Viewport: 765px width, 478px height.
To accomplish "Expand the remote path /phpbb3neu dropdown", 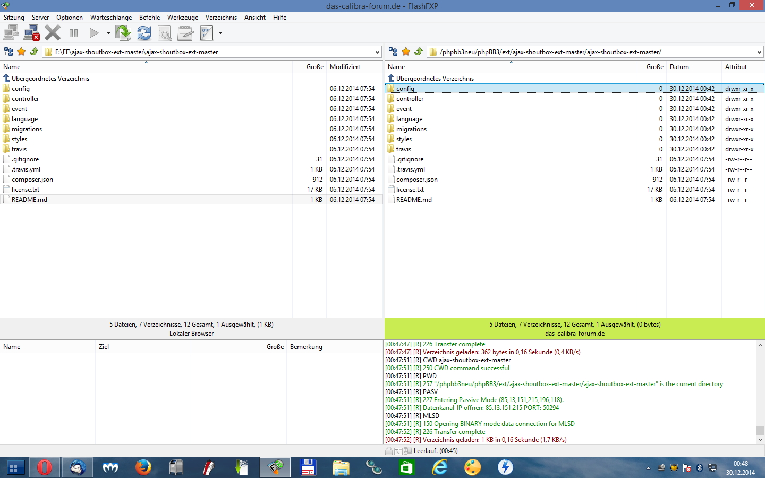I will 759,52.
